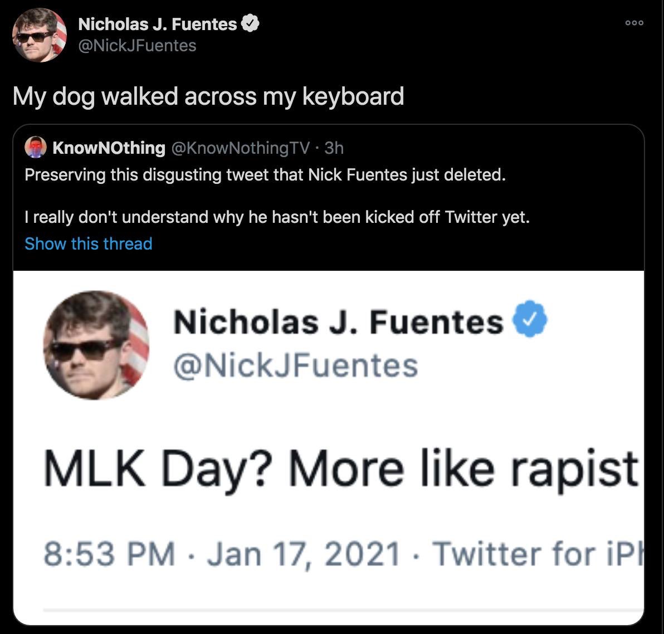Viewport: 664px width, 634px height.
Task: Click the top "Nicholas J. Fuentes" display name
Action: point(158,24)
